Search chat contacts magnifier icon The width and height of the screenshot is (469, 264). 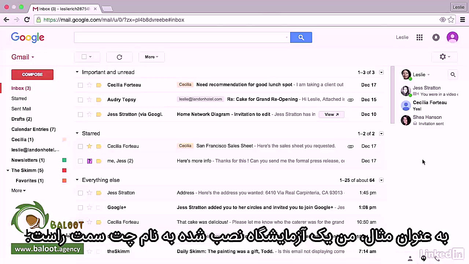[453, 75]
